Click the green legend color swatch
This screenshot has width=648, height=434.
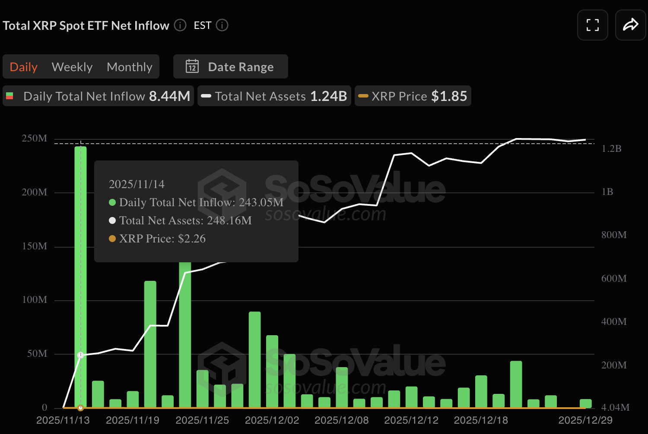click(10, 95)
